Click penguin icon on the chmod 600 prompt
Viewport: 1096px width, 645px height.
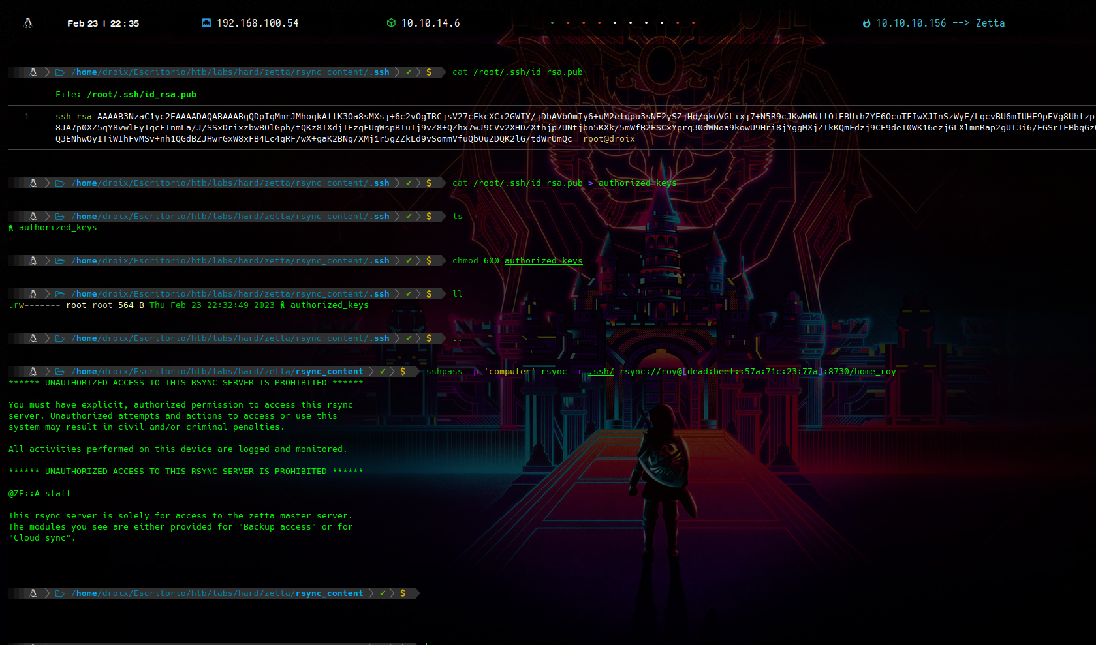(33, 261)
